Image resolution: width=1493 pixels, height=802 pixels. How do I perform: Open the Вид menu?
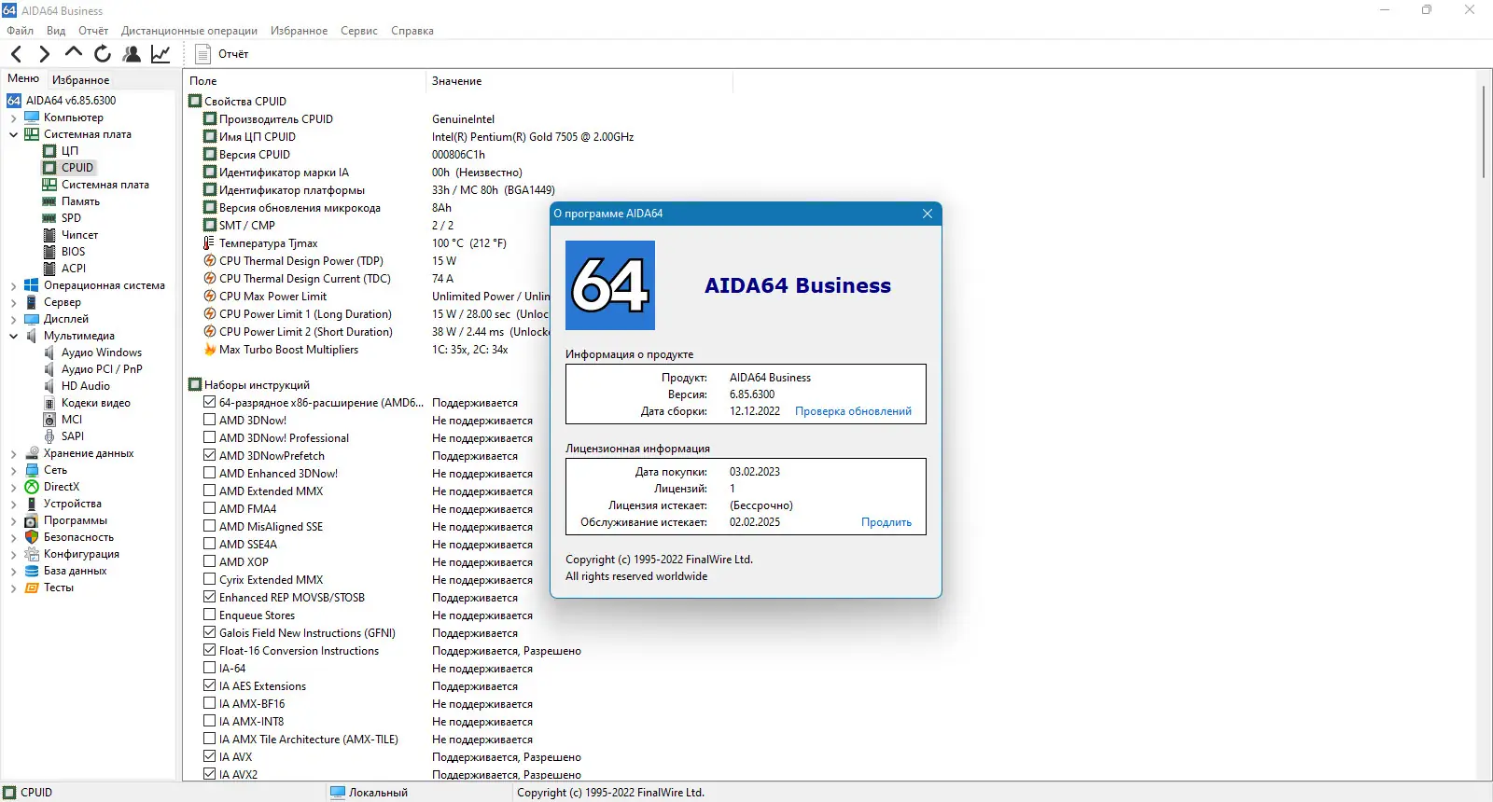click(x=56, y=31)
